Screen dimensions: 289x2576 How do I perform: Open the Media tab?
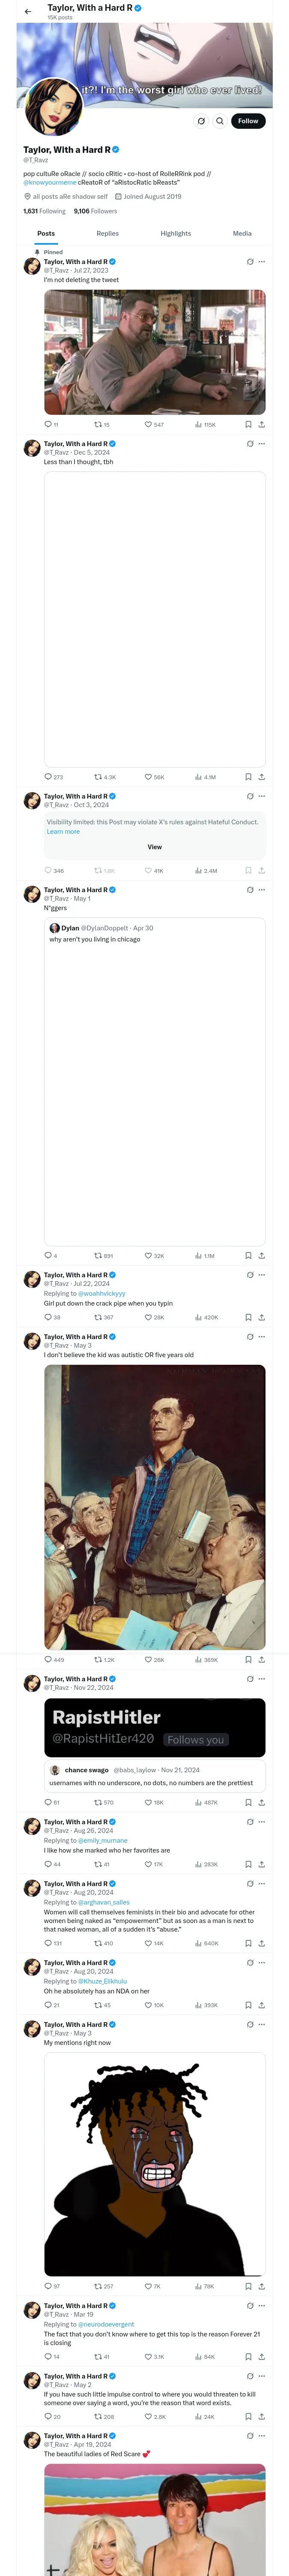pos(242,233)
